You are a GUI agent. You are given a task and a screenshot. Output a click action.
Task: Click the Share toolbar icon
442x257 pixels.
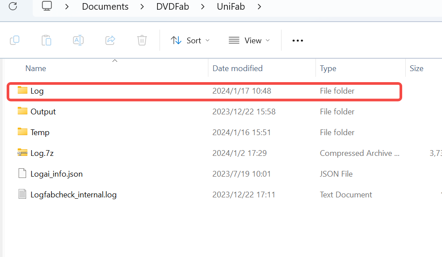tap(110, 40)
